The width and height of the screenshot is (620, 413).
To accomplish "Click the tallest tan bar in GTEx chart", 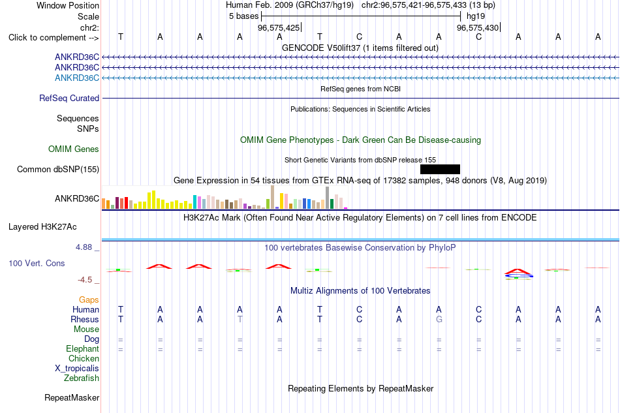I will [272, 197].
